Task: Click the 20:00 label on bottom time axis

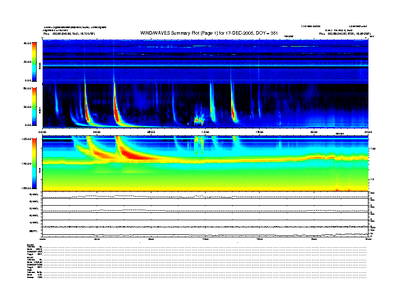Action: click(314, 239)
